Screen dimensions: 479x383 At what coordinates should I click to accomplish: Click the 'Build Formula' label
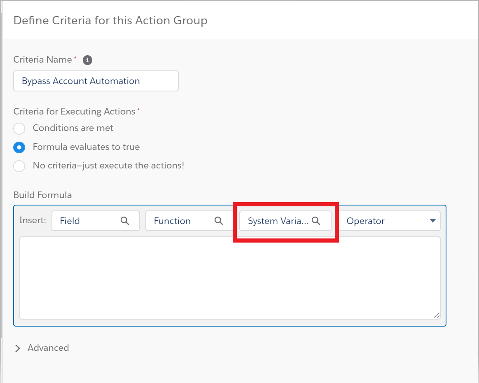click(43, 195)
